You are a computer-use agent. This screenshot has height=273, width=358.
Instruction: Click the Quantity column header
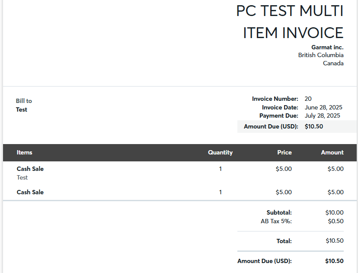[x=221, y=152]
